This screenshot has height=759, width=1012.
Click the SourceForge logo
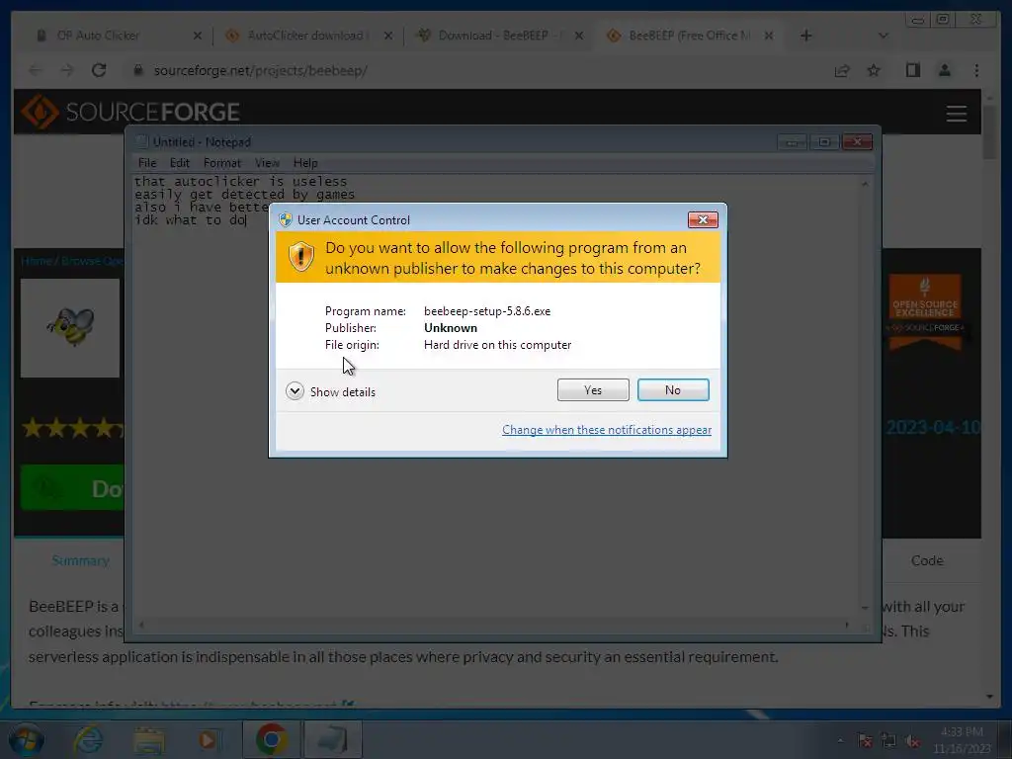131,112
